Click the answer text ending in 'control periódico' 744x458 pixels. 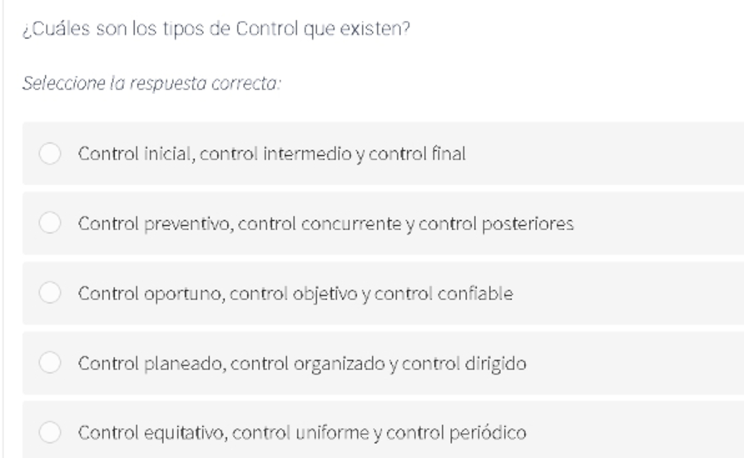[302, 433]
